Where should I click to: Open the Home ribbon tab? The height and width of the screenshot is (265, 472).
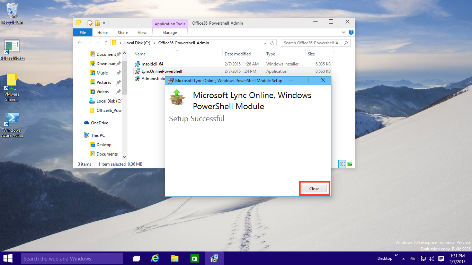pos(103,33)
